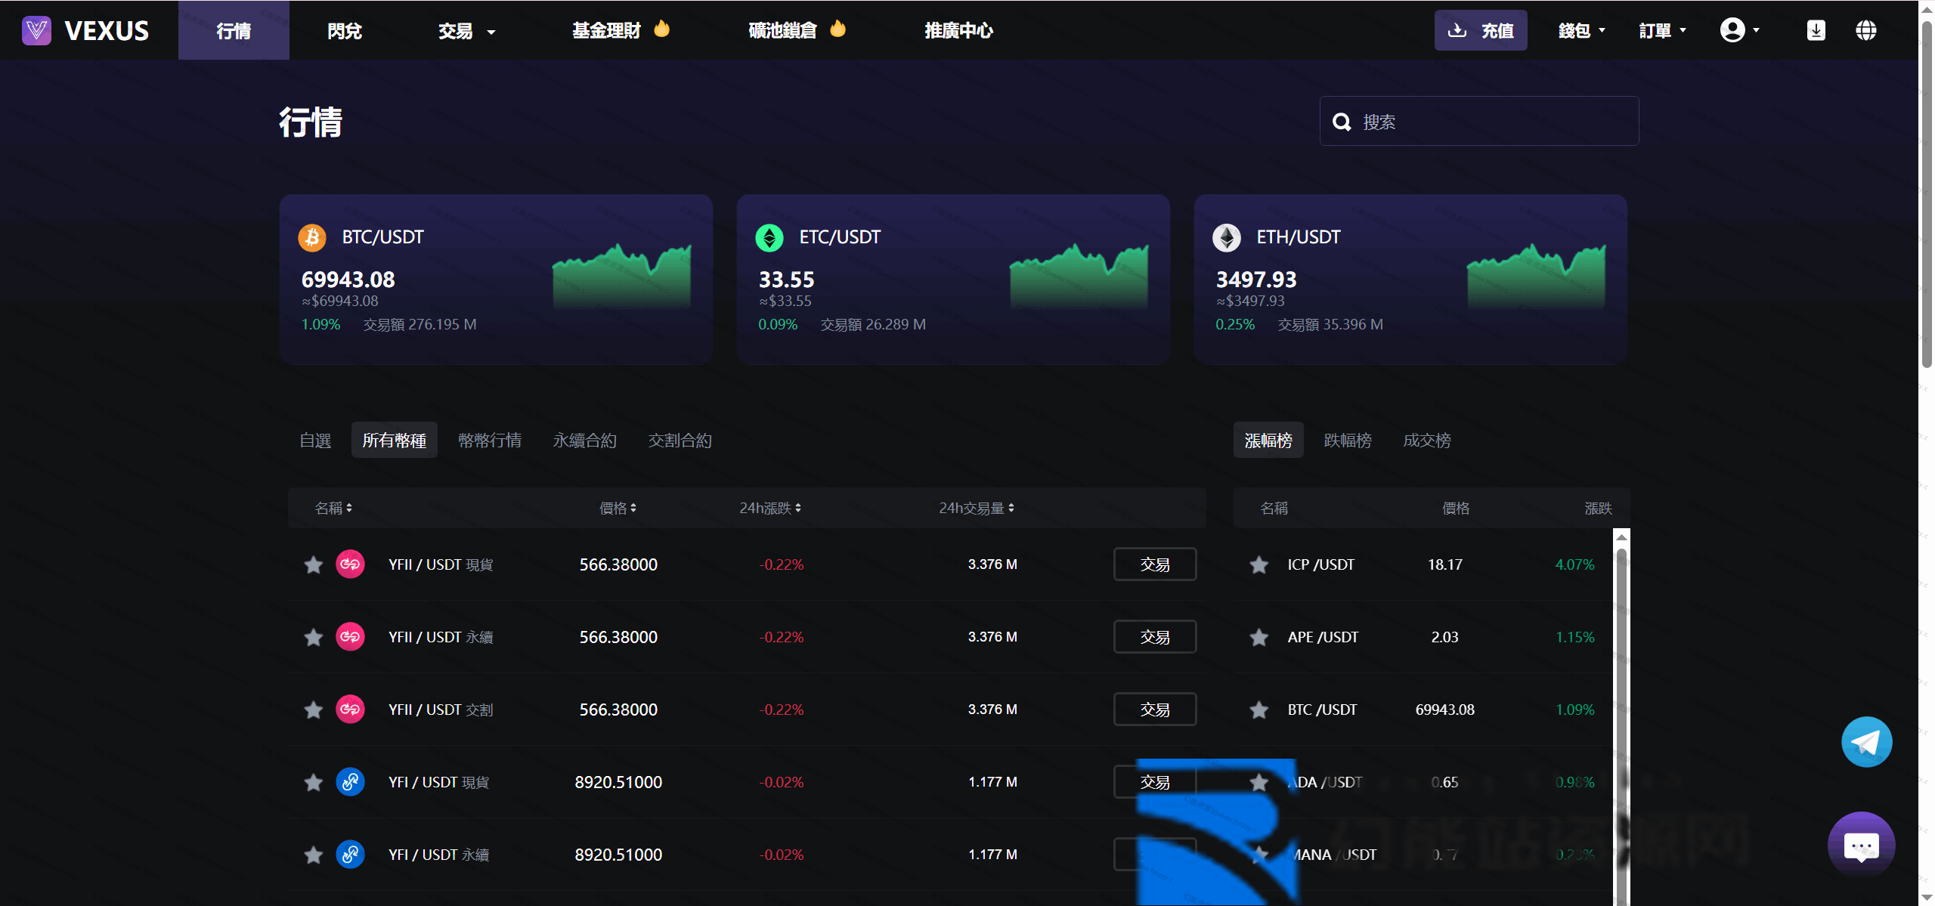Switch to the 永續合約 tab
The height and width of the screenshot is (906, 1935).
click(x=585, y=440)
